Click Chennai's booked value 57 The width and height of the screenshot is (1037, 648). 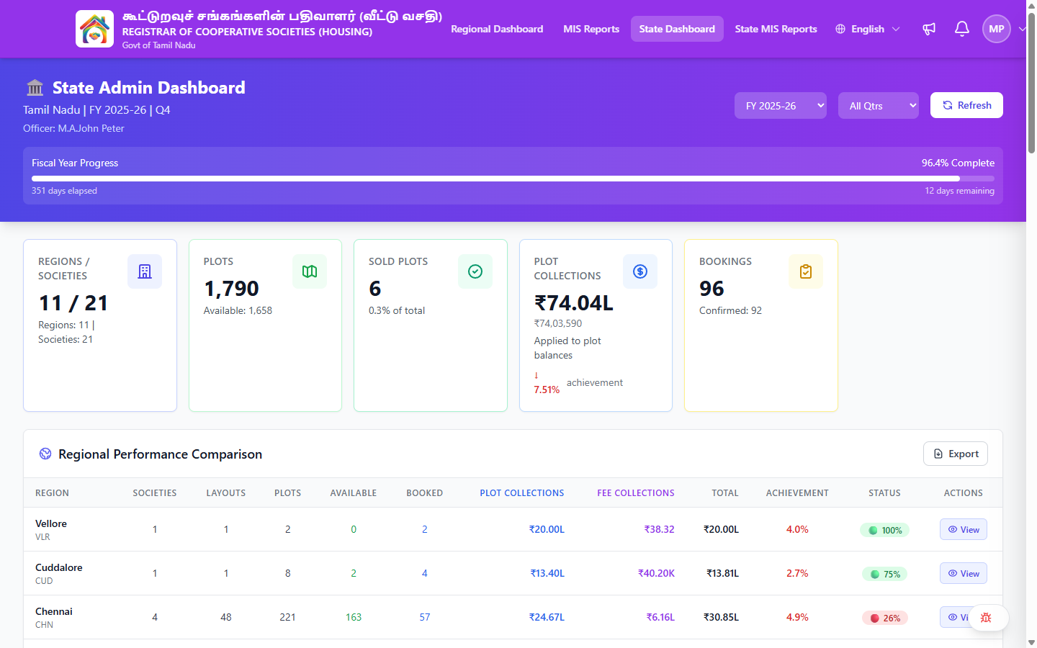pos(425,617)
